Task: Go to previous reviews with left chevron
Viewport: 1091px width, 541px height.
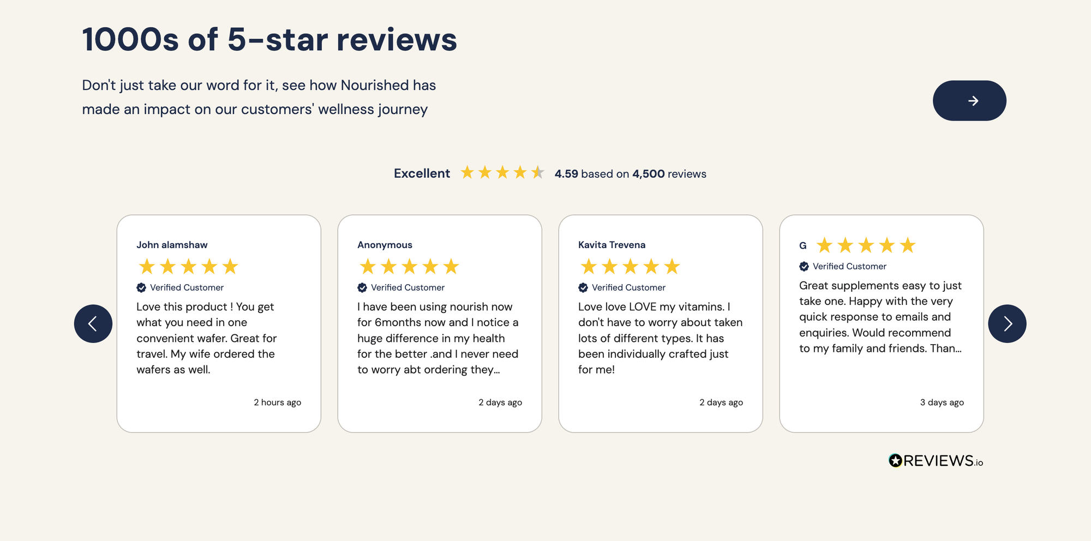Action: click(x=93, y=323)
